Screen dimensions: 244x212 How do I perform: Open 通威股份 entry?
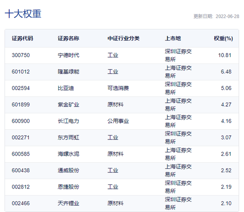68,170
